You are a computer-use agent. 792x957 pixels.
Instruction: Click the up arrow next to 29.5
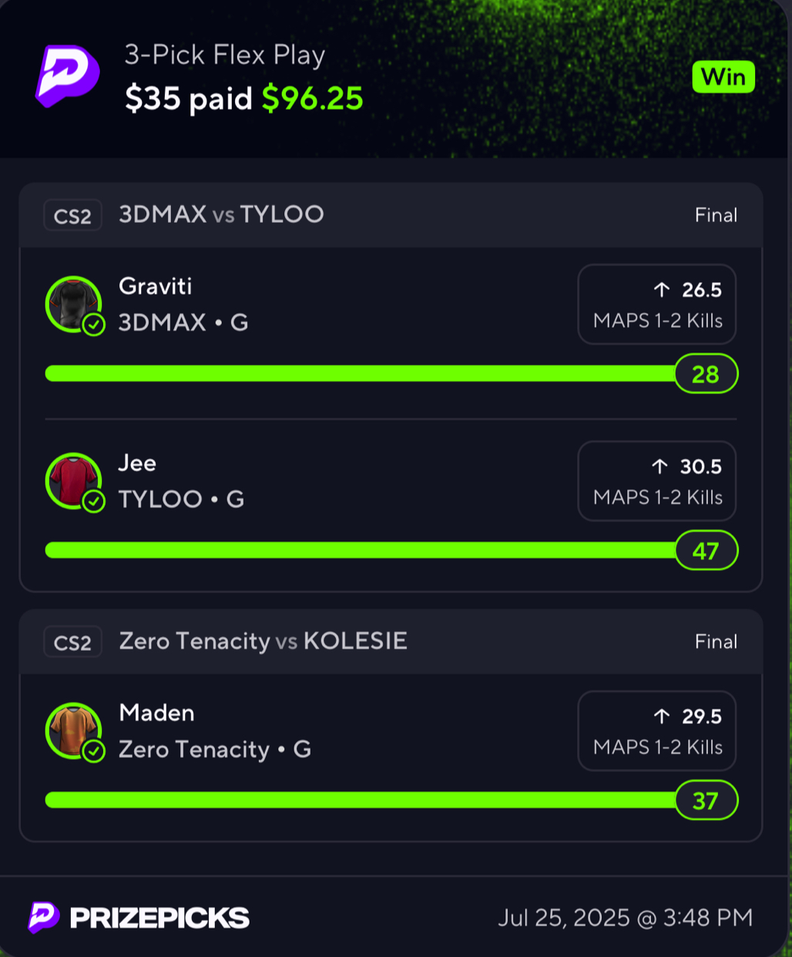(662, 716)
